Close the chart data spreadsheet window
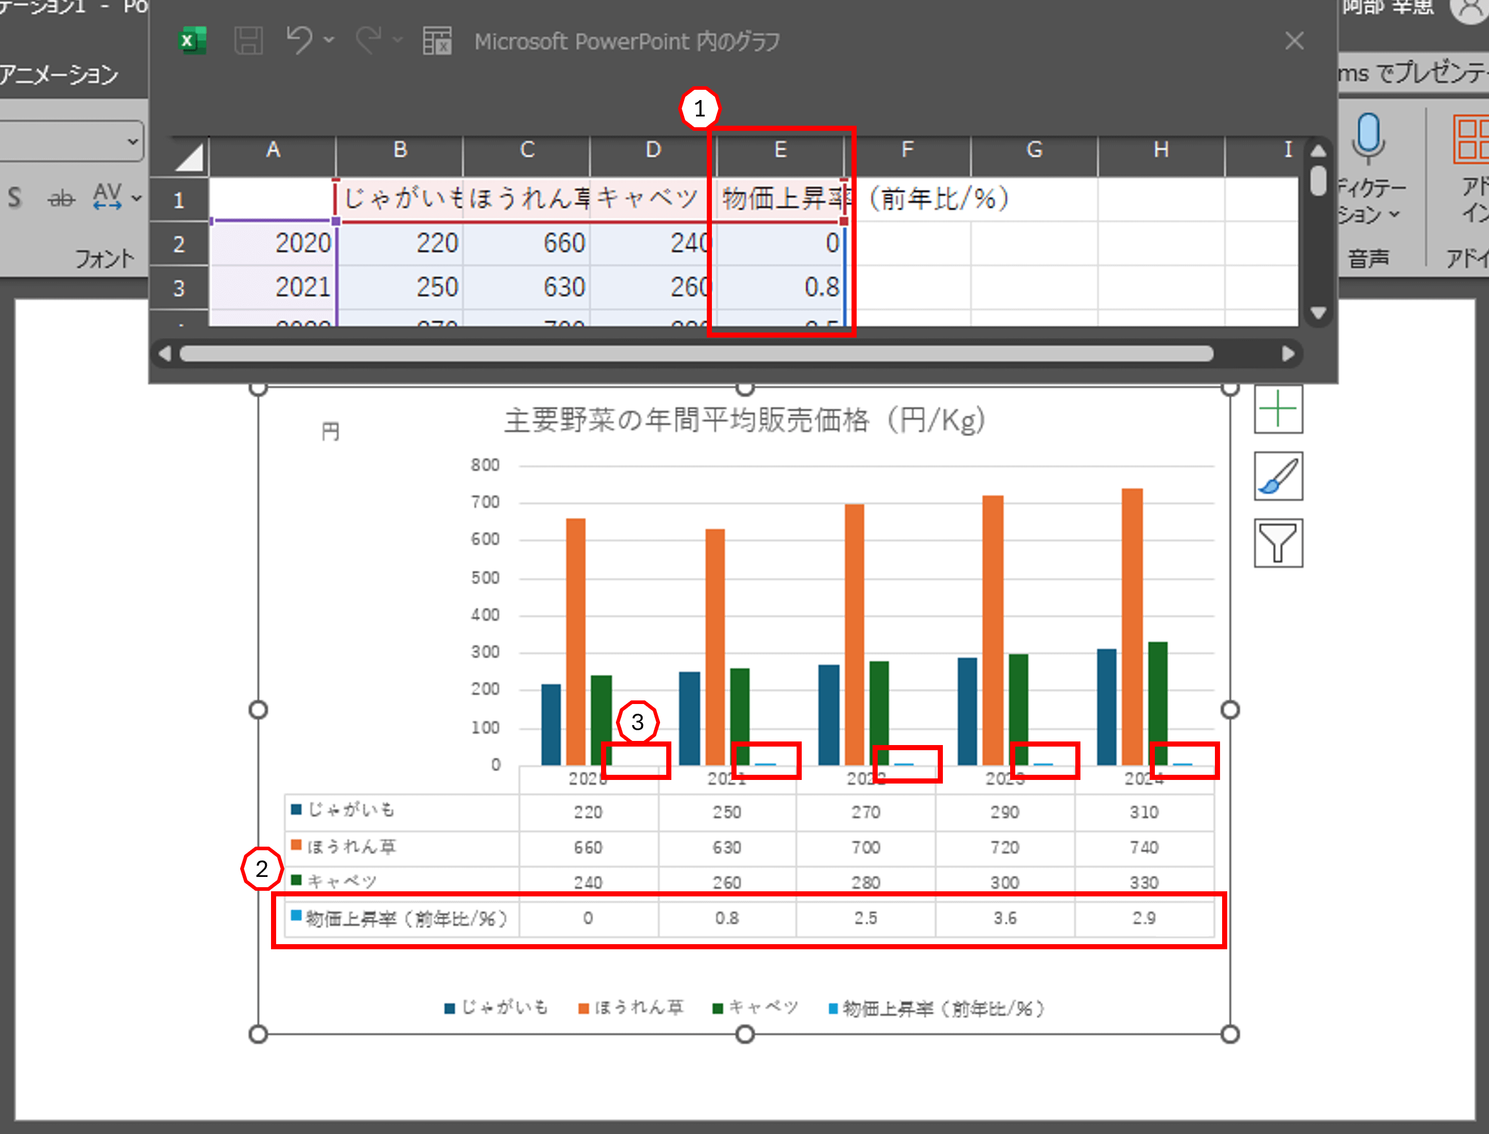The height and width of the screenshot is (1134, 1489). click(x=1294, y=41)
